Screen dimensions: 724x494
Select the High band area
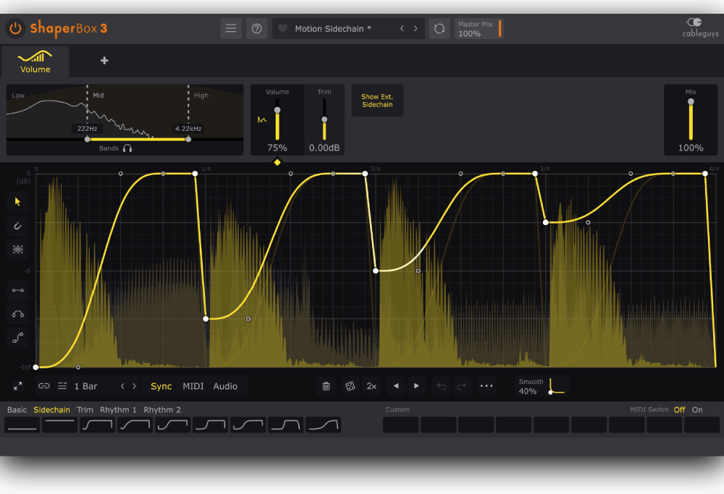216,111
